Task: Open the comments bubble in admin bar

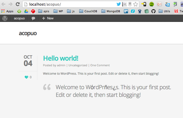Action: 33,18
